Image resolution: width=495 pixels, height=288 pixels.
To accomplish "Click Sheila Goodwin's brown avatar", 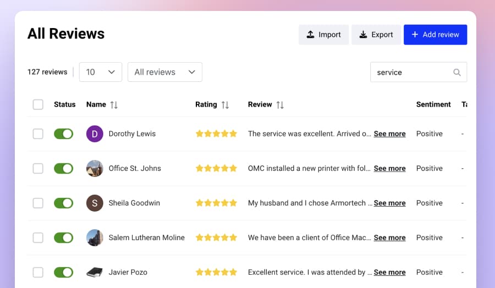I will tap(95, 203).
